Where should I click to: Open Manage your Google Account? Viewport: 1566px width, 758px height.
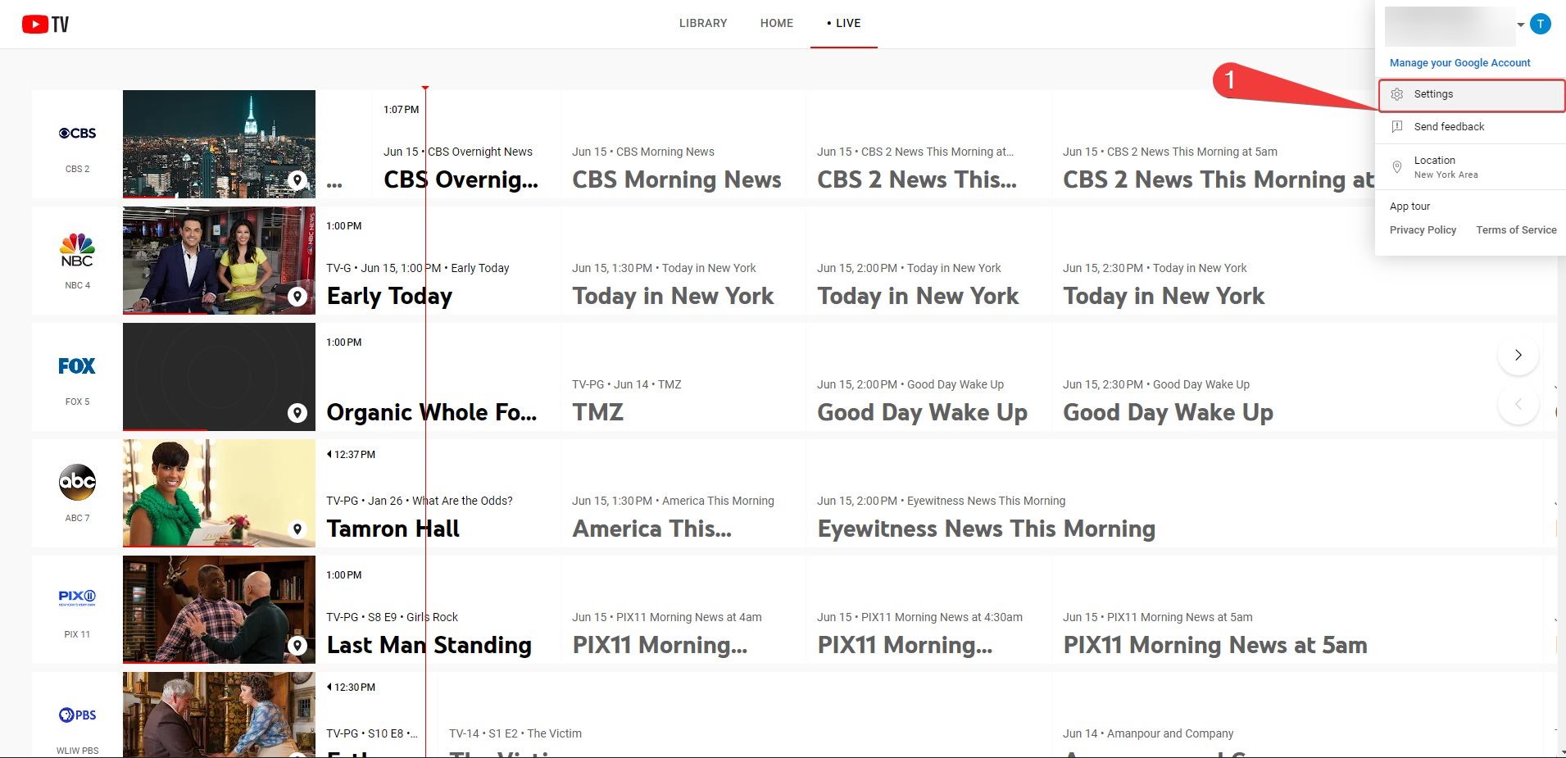1459,62
